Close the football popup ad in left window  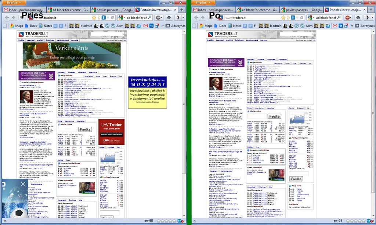(x=23, y=184)
